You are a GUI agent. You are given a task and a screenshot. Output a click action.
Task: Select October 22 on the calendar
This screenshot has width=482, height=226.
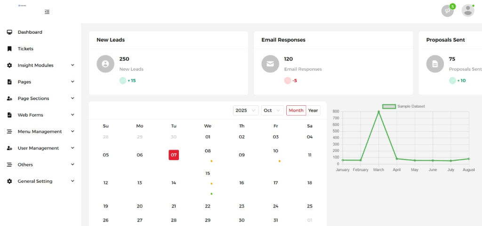click(x=208, y=206)
